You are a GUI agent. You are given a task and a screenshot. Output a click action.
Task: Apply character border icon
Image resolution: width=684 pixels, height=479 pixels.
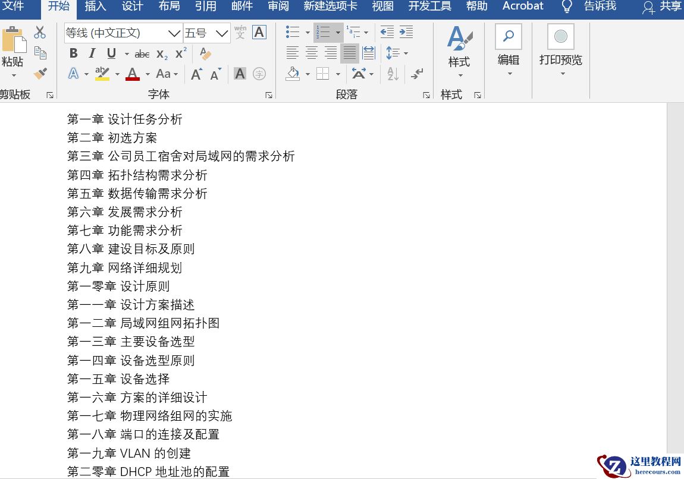(x=259, y=32)
